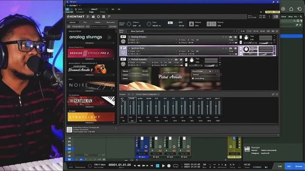305x171 pixels.
Task: Click the Browse button in Studio One
Action: pos(299,166)
